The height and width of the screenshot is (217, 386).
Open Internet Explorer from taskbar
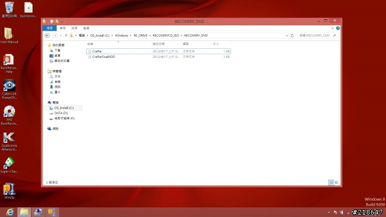(x=10, y=212)
